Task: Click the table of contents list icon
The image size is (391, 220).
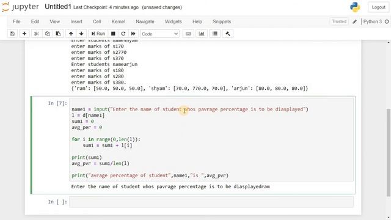Action: (x=215, y=34)
